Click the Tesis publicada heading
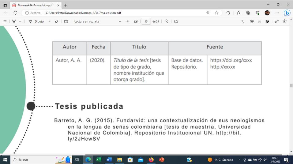Screen dimensions: 293x164 coord(89,106)
